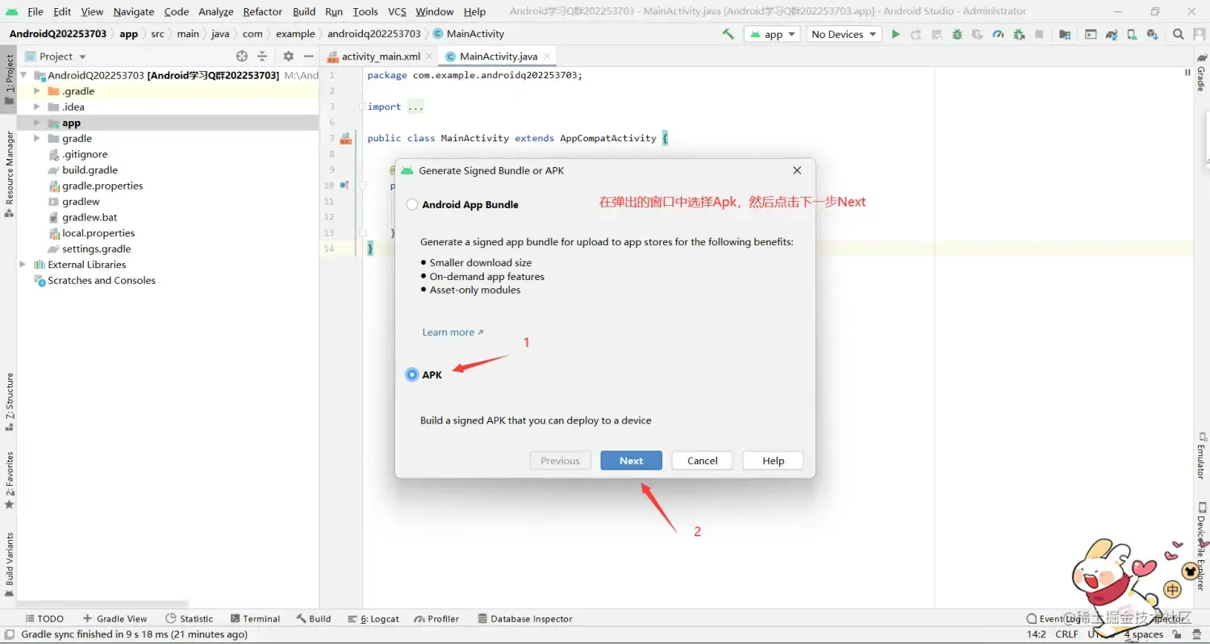Click the Help button in dialog

pos(774,461)
